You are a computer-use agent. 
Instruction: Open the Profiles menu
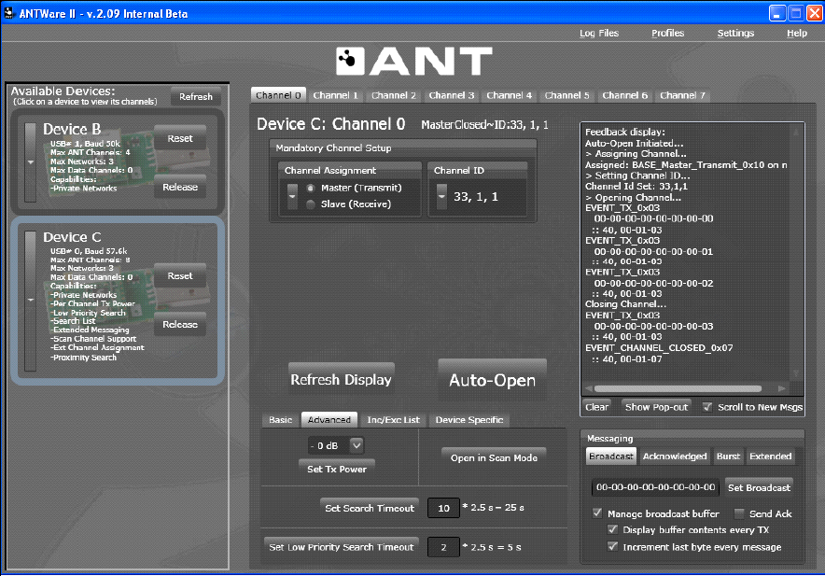[667, 34]
